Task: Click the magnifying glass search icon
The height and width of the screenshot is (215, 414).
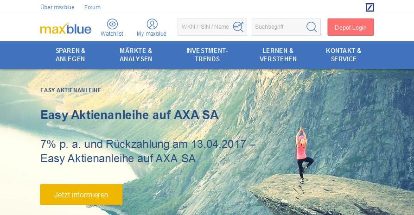Action: coord(312,27)
